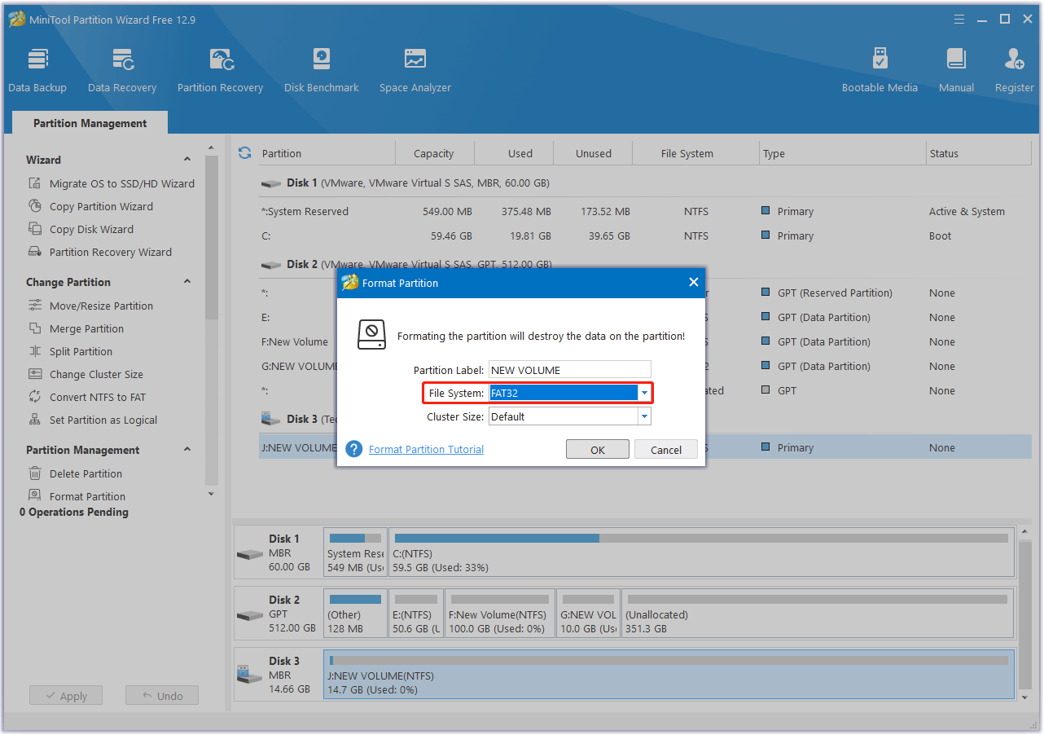Screen dimensions: 1044x735
Task: Click Disk 3 USB drive icon in disk map
Action: (x=249, y=675)
